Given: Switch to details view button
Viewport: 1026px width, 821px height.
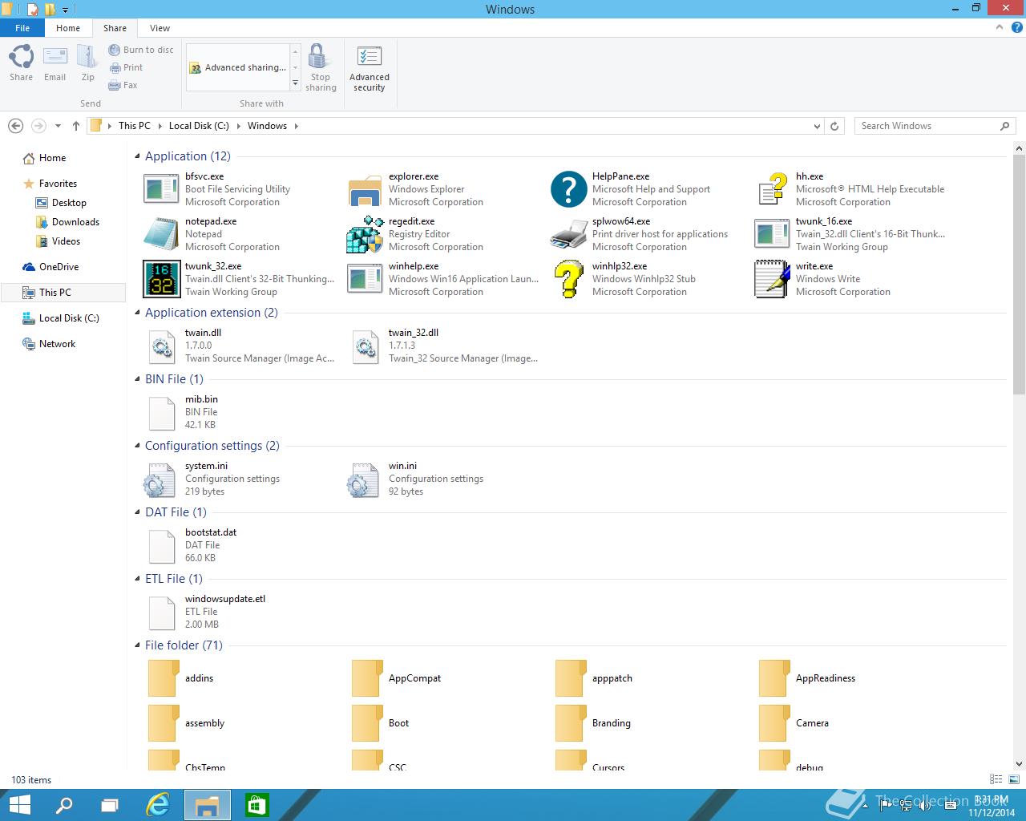Looking at the screenshot, I should tap(996, 779).
